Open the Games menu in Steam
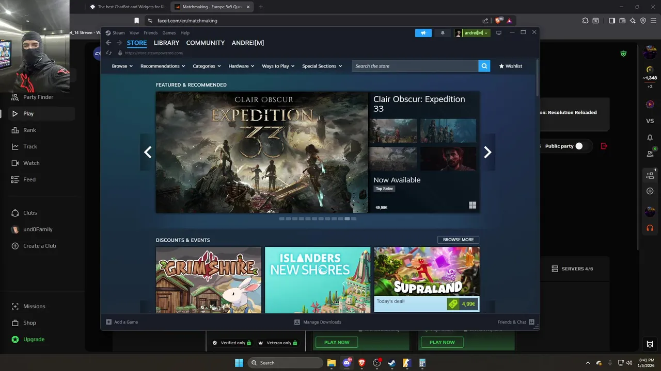This screenshot has width=661, height=371. point(169,33)
